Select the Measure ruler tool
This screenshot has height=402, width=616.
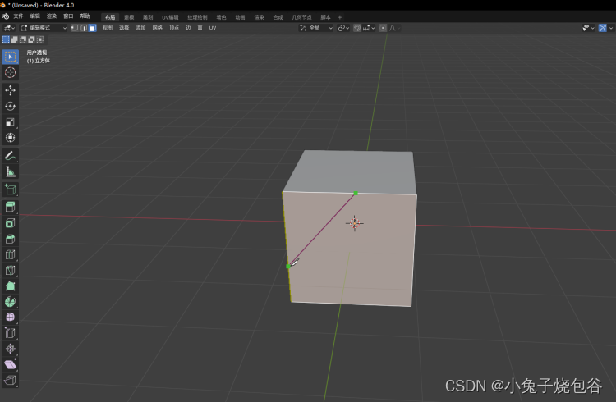[10, 171]
